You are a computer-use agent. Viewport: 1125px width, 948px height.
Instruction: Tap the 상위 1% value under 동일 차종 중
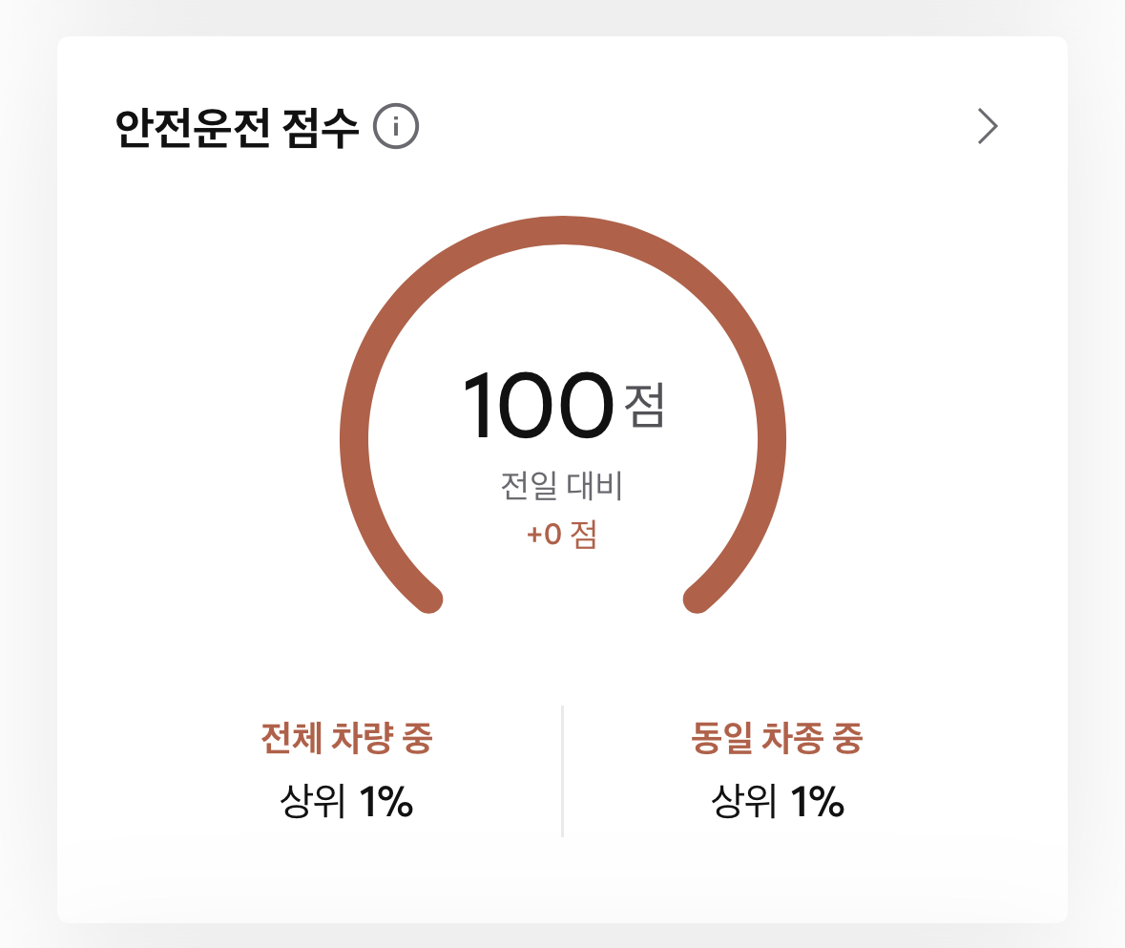point(777,802)
